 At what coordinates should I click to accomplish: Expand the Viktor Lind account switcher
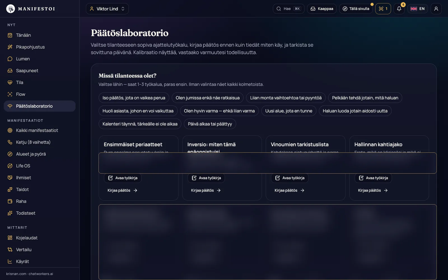pos(107,9)
